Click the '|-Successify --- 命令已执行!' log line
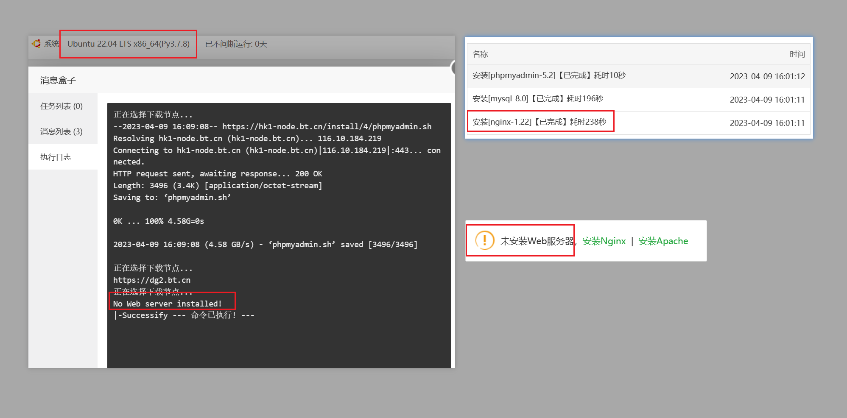This screenshot has height=418, width=847. click(184, 315)
